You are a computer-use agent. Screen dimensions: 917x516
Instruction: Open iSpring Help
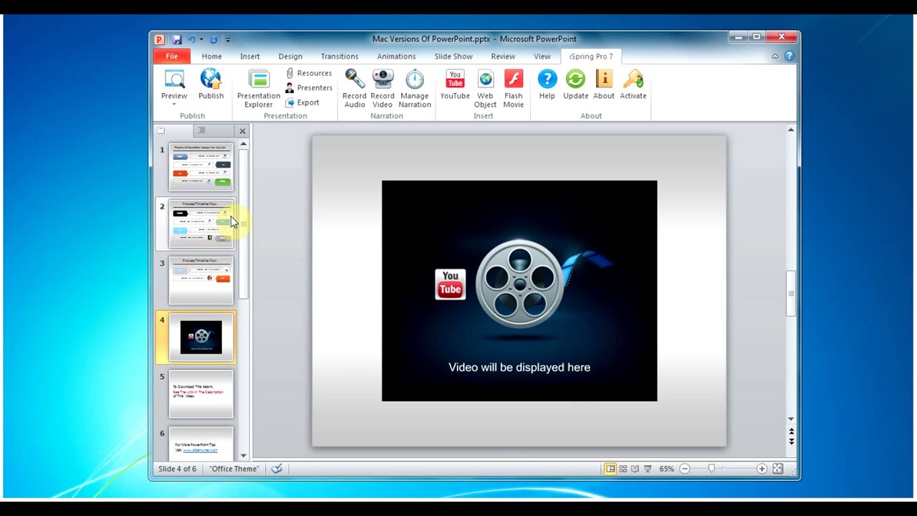[x=547, y=85]
